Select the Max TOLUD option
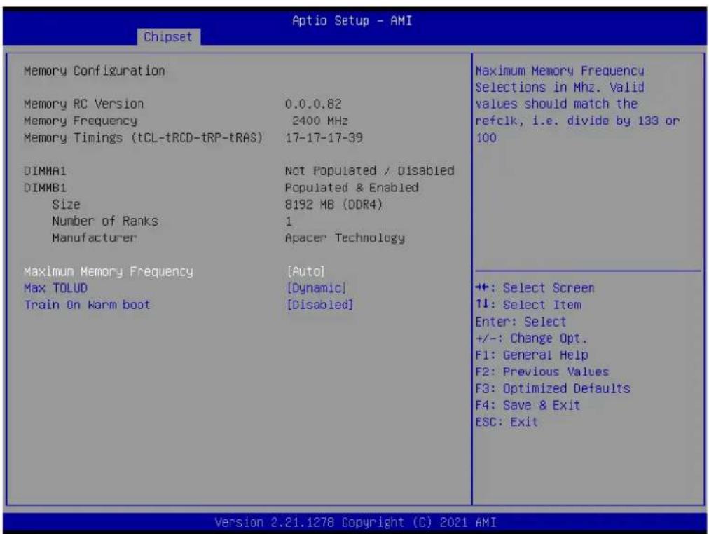The width and height of the screenshot is (709, 534). pyautogui.click(x=55, y=288)
